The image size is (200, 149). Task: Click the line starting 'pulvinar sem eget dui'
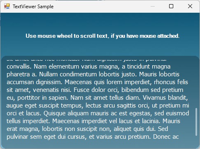[93, 137]
